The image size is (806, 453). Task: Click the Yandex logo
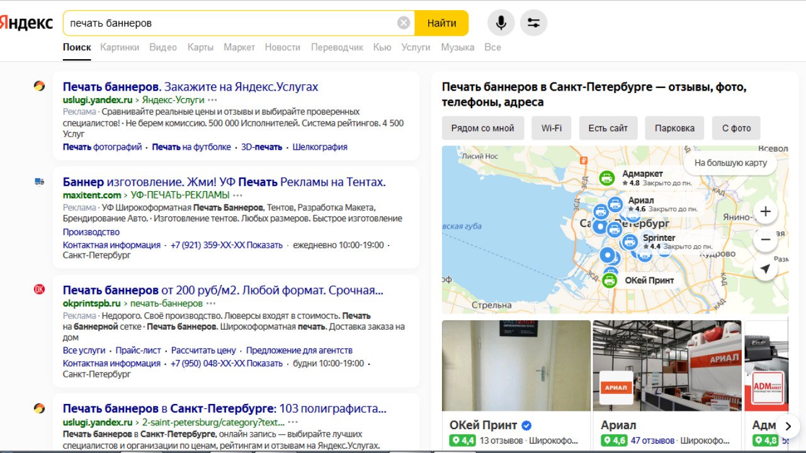tap(26, 23)
